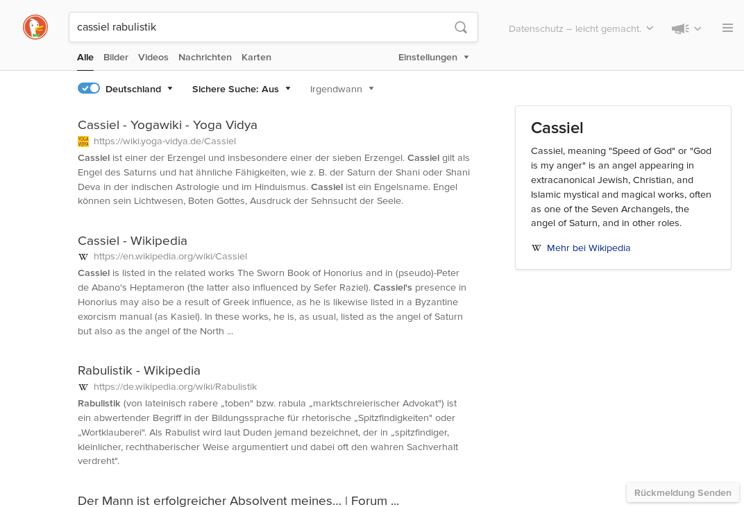Switch to the Videos tab
Screen dimensions: 744x507
153,58
